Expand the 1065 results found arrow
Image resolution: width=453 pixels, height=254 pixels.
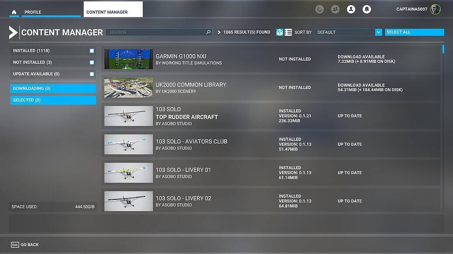(219, 32)
